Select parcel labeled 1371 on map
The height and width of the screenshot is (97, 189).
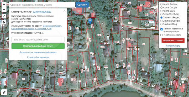[x=128, y=39]
